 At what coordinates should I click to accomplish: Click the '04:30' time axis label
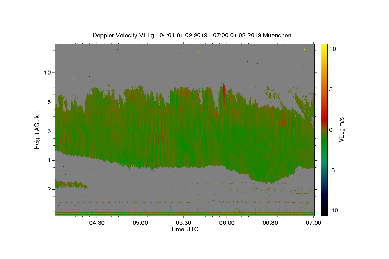click(x=97, y=223)
